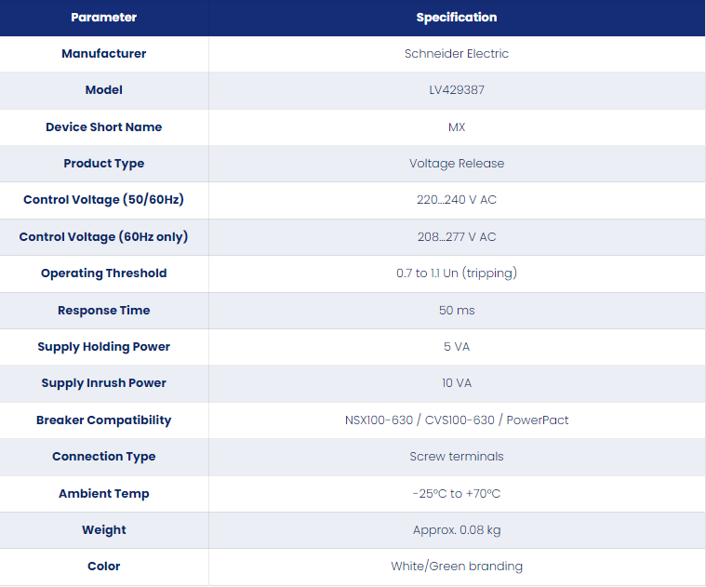Click the 50 ms response time value
Screen dimensions: 706x587
tap(457, 310)
